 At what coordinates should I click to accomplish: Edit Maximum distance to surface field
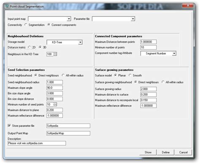(149, 94)
